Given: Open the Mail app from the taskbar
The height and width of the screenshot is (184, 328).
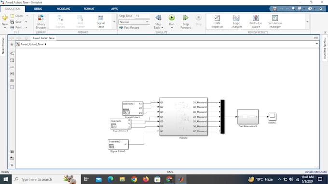Looking at the screenshot, I should point(98,179).
